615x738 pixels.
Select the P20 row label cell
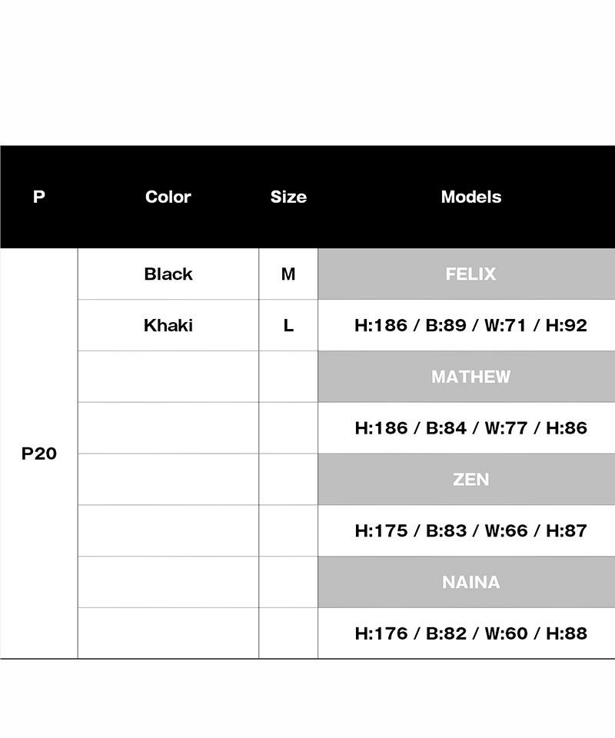point(39,454)
